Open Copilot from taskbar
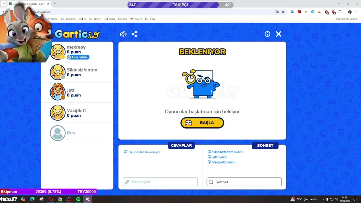 (x=23, y=199)
